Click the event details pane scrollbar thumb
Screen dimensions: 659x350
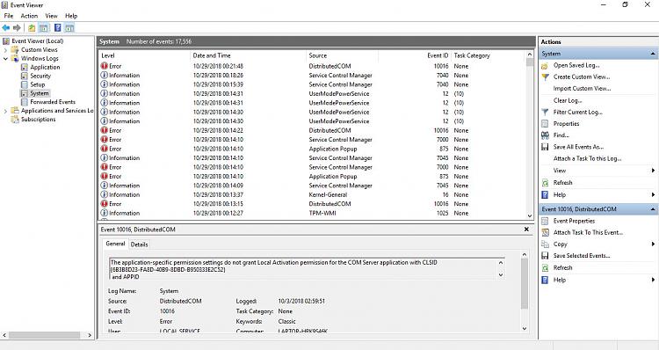coord(524,283)
